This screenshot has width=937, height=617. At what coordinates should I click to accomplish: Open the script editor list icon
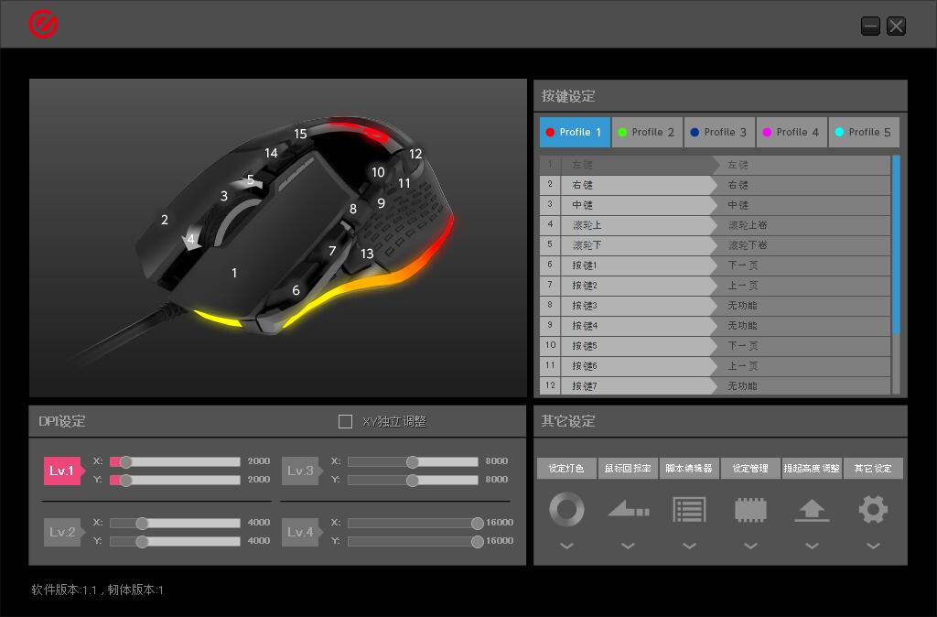689,509
